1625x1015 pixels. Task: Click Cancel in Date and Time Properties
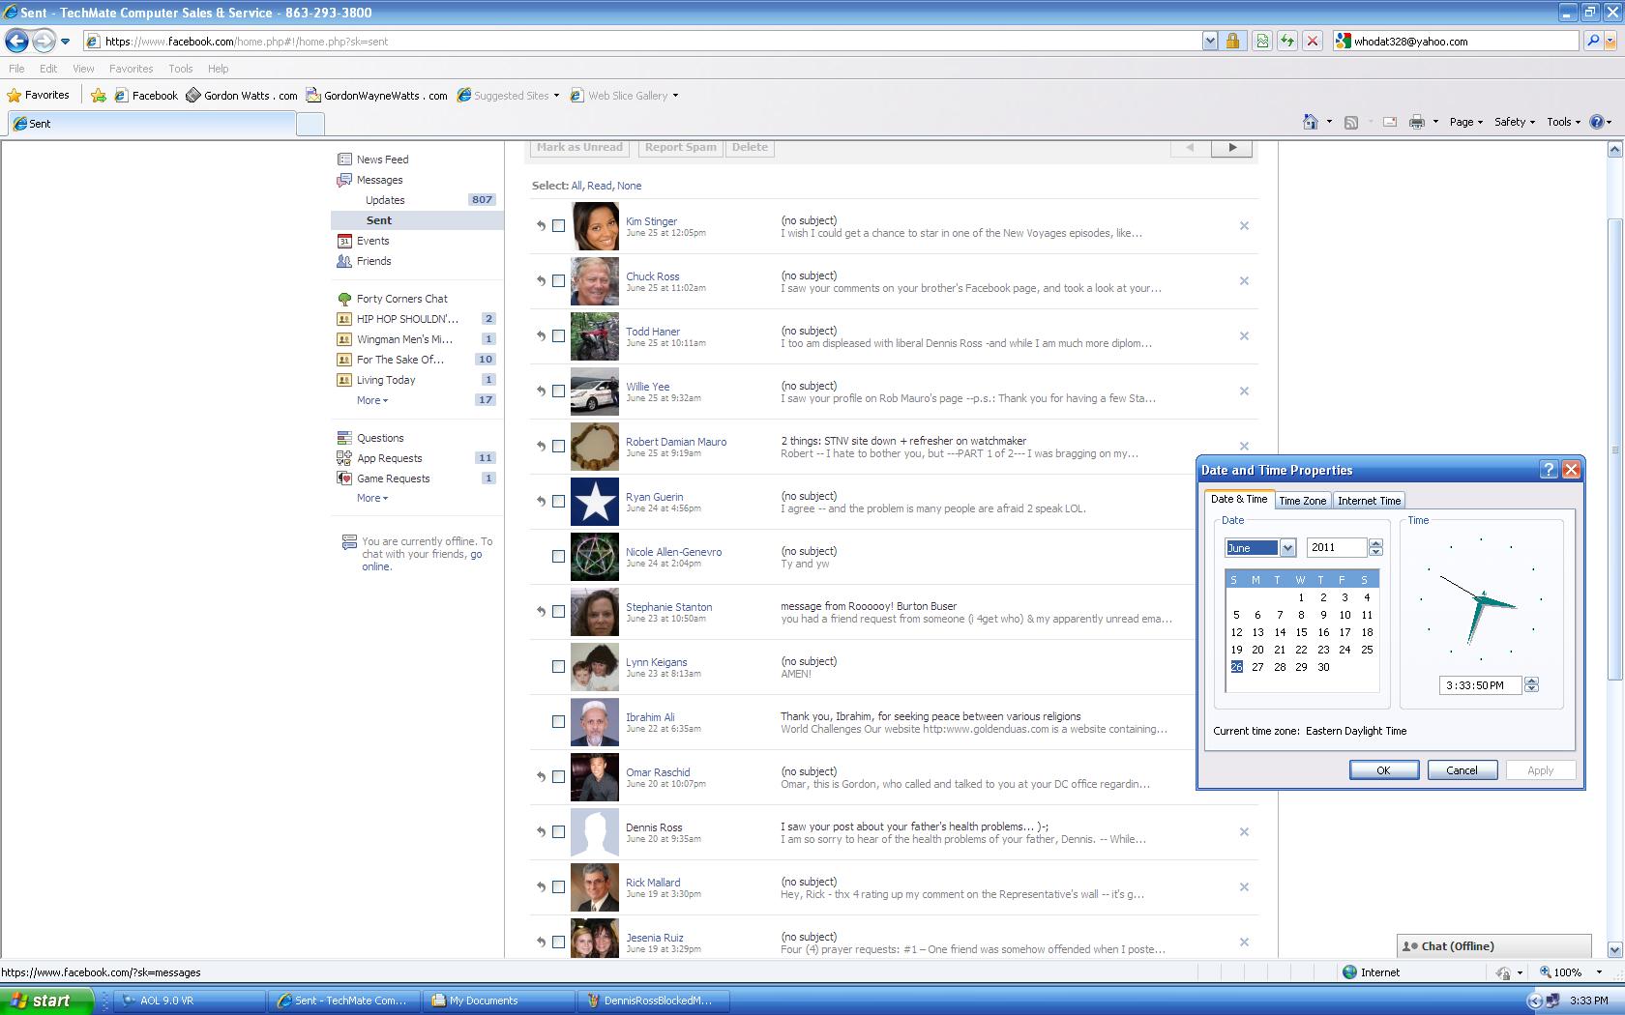click(x=1462, y=770)
